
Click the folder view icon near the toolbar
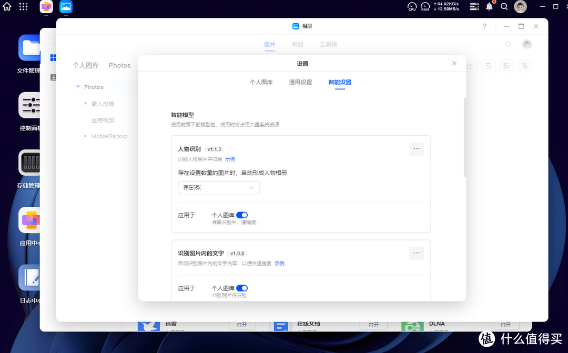[470, 65]
